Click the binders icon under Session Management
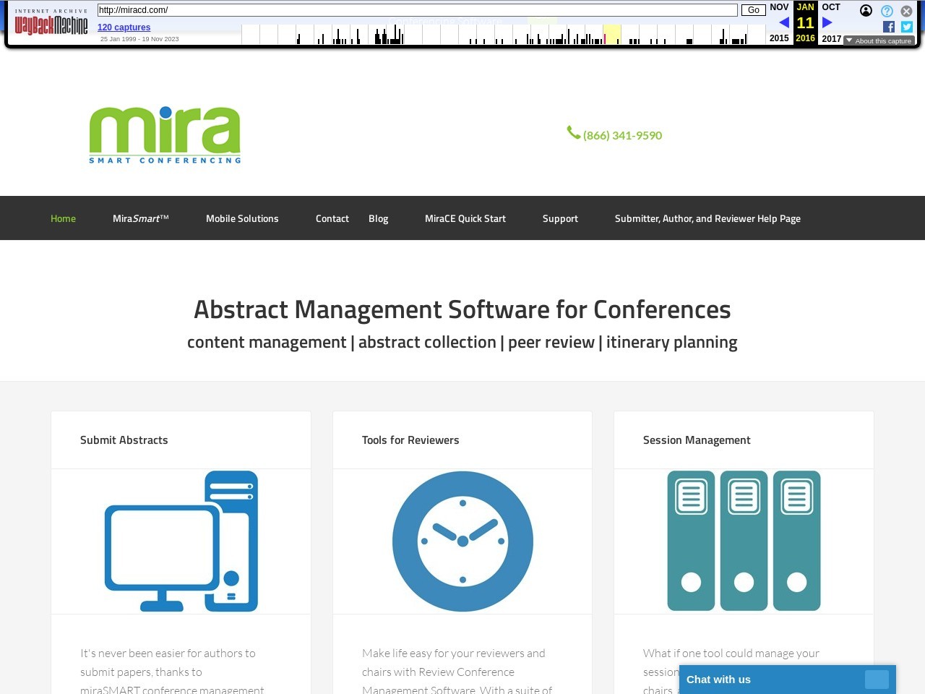925x694 pixels. tap(744, 541)
